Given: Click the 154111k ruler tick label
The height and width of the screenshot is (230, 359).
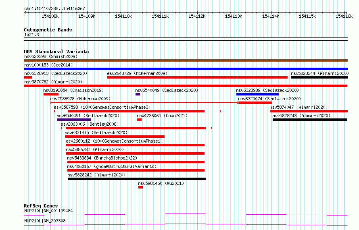Looking at the screenshot, I should coord(160,16).
